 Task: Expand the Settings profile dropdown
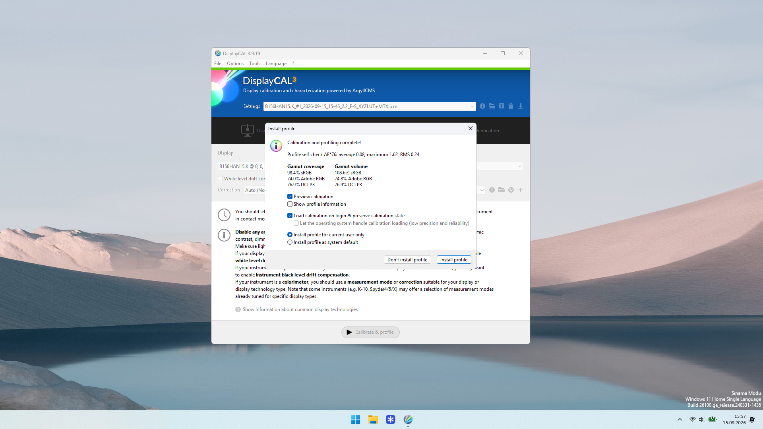[472, 106]
